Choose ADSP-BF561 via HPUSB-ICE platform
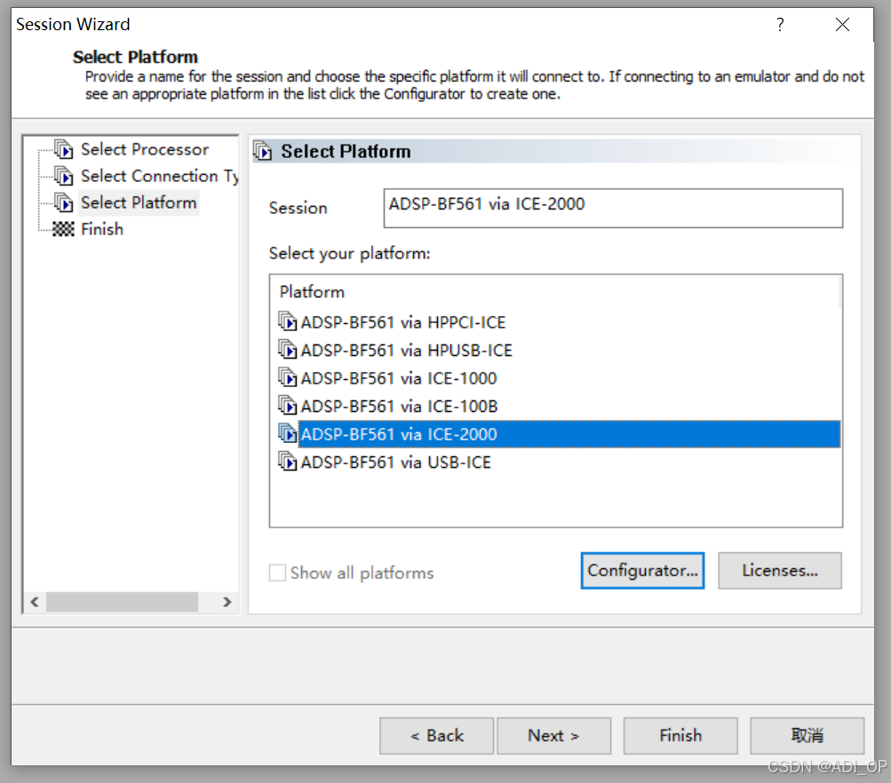Screen dimensions: 891x783 (406, 351)
